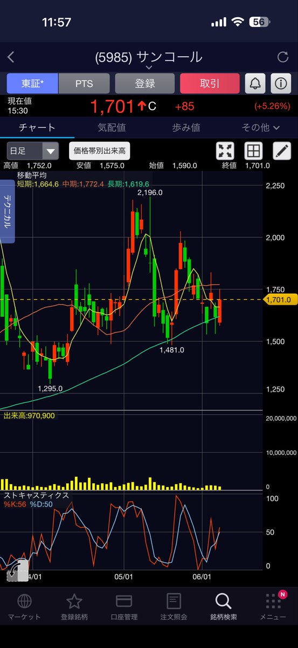Open the stock information (i) icon
The width and height of the screenshot is (298, 648).
(281, 84)
